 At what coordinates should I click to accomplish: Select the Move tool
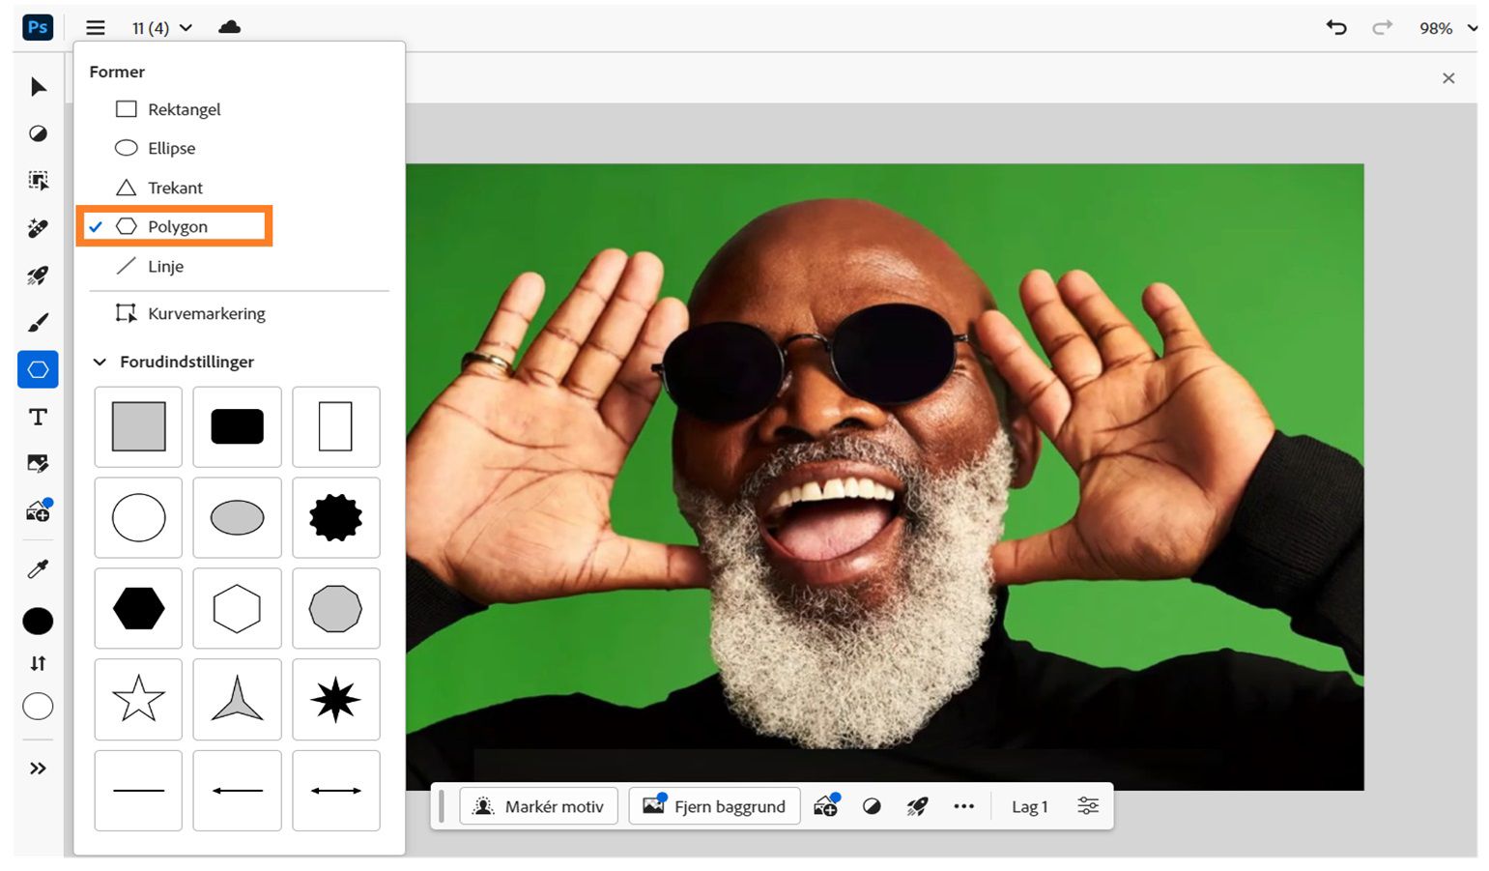pos(38,87)
